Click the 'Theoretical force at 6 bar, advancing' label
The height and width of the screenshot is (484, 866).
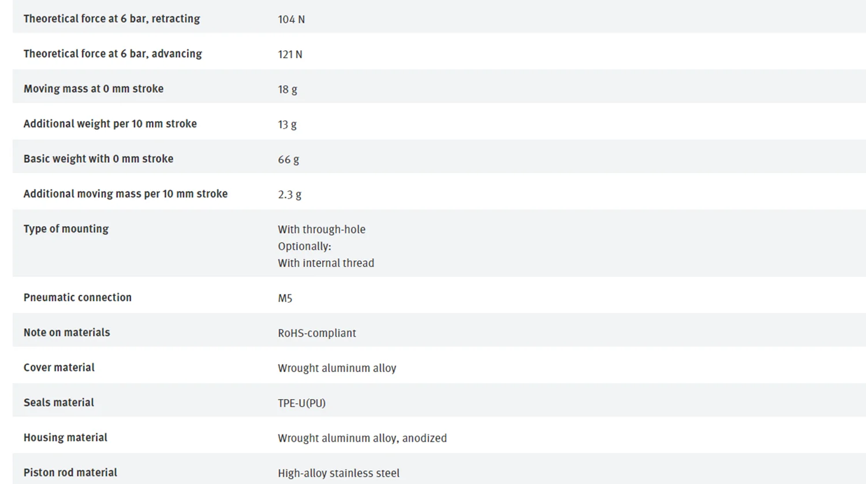coord(113,54)
